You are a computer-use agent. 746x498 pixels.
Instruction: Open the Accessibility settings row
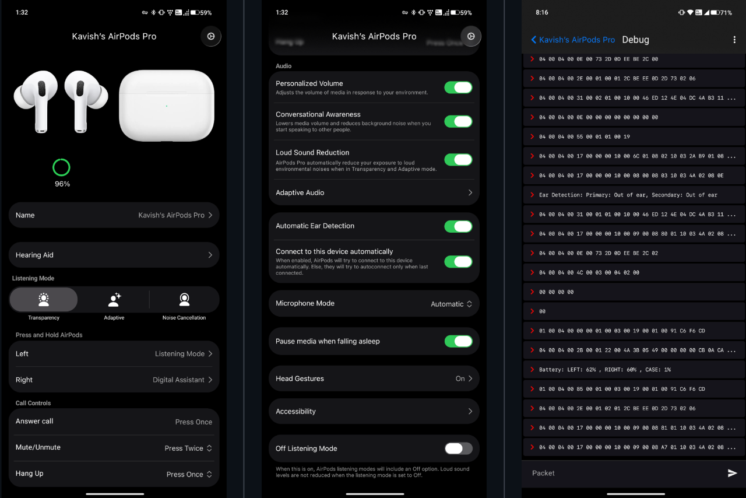(374, 411)
